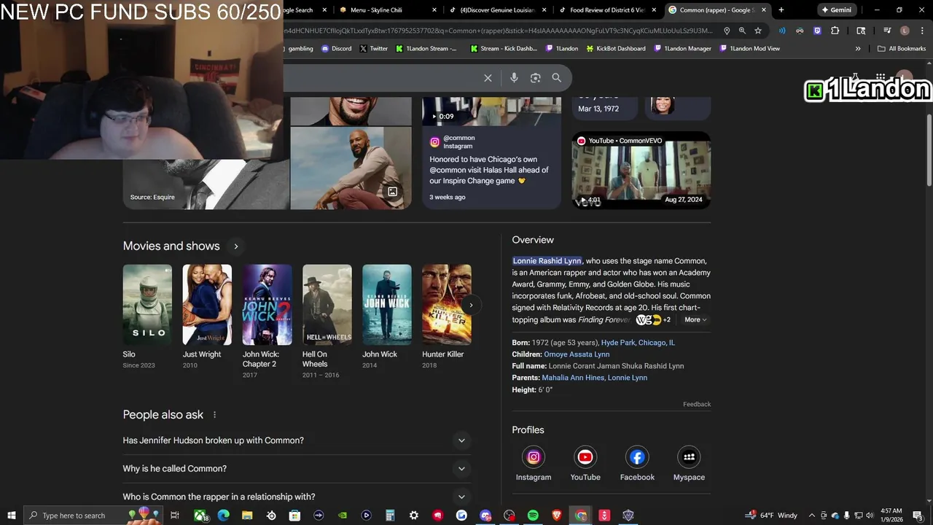Image resolution: width=933 pixels, height=525 pixels.
Task: Open the weather widget showing 64°F Windy
Action: [771, 516]
